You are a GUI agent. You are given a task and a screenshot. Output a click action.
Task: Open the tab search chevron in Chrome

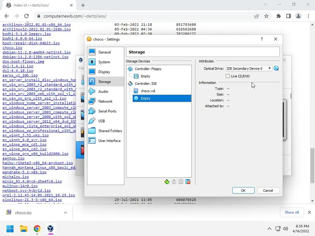(265, 4)
